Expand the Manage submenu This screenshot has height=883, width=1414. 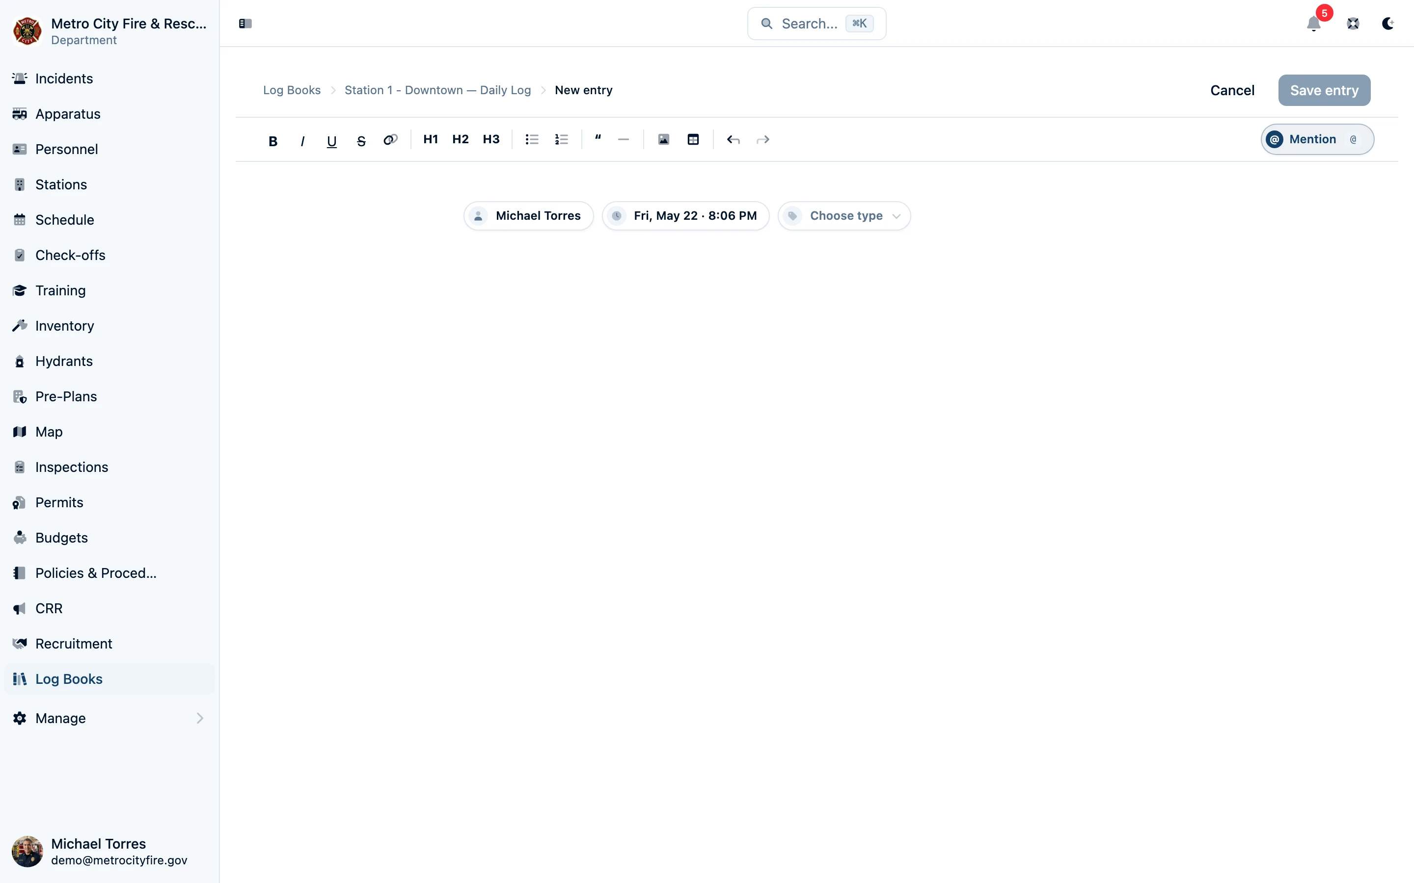[109, 718]
